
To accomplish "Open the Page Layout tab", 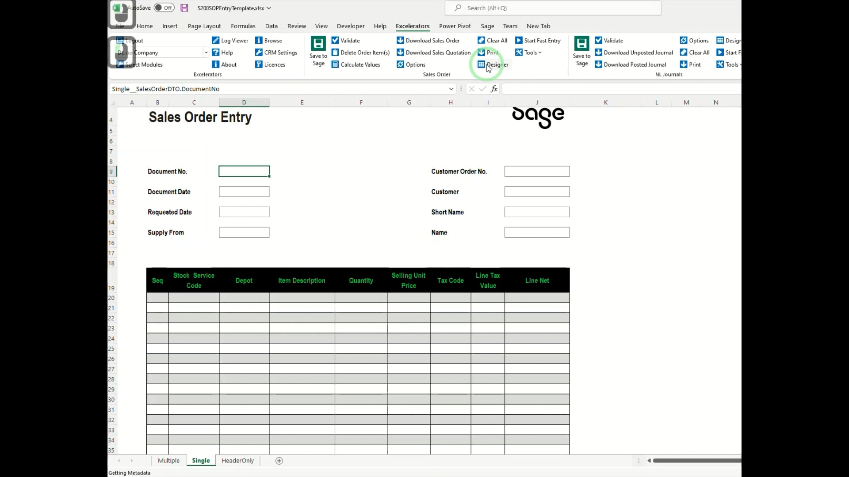I will [x=204, y=26].
